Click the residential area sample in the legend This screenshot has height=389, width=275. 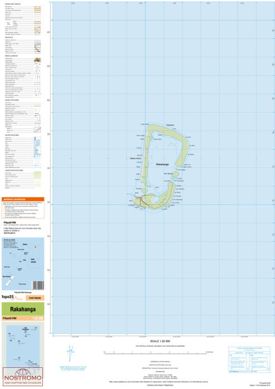[37, 60]
